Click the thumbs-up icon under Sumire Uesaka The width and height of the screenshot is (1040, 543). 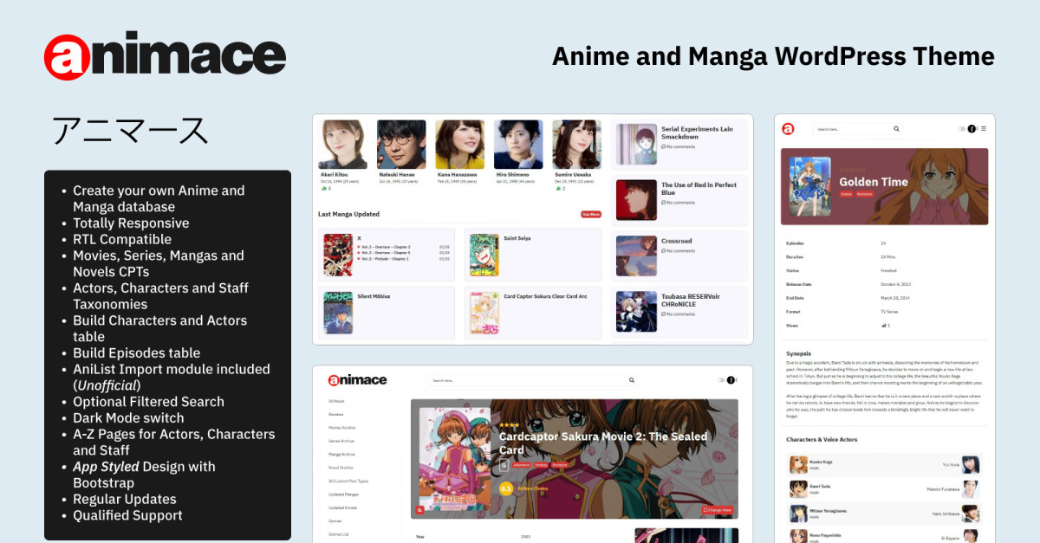tap(556, 188)
